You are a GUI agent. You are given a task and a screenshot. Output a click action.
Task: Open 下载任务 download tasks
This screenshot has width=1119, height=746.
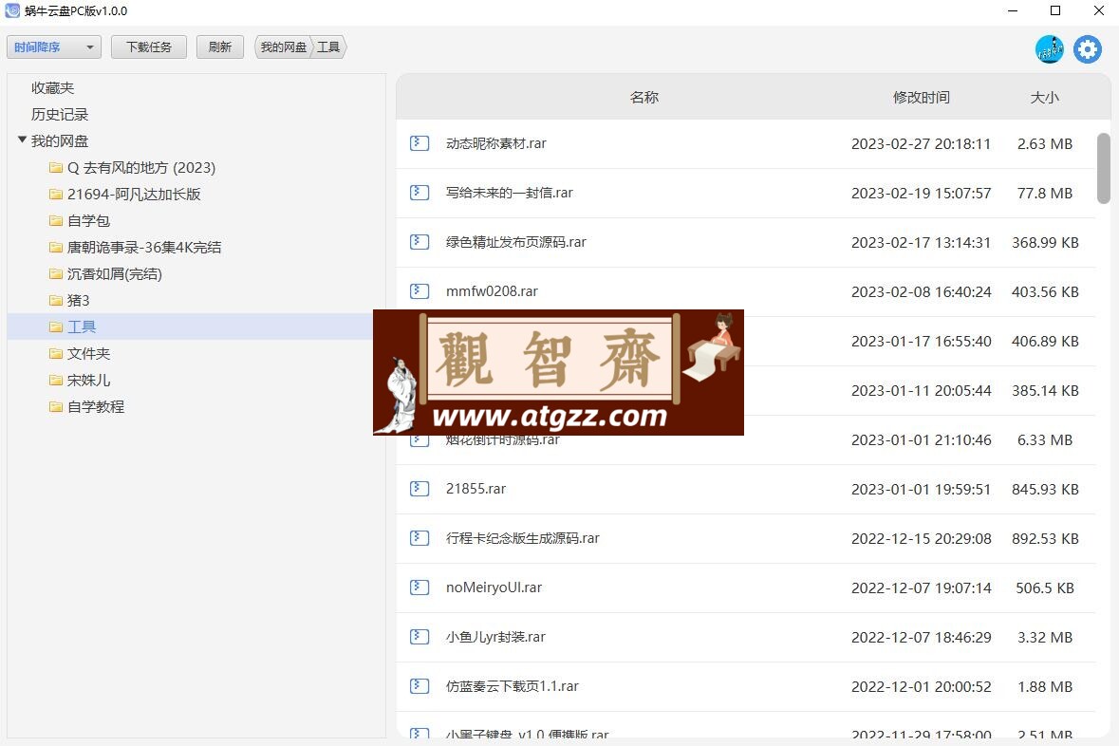tap(148, 47)
